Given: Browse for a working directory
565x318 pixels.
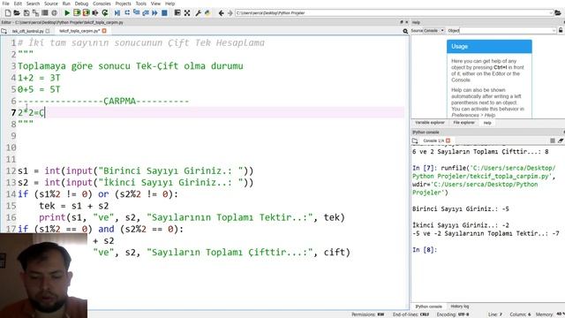Looking at the screenshot, I should click(x=558, y=13).
